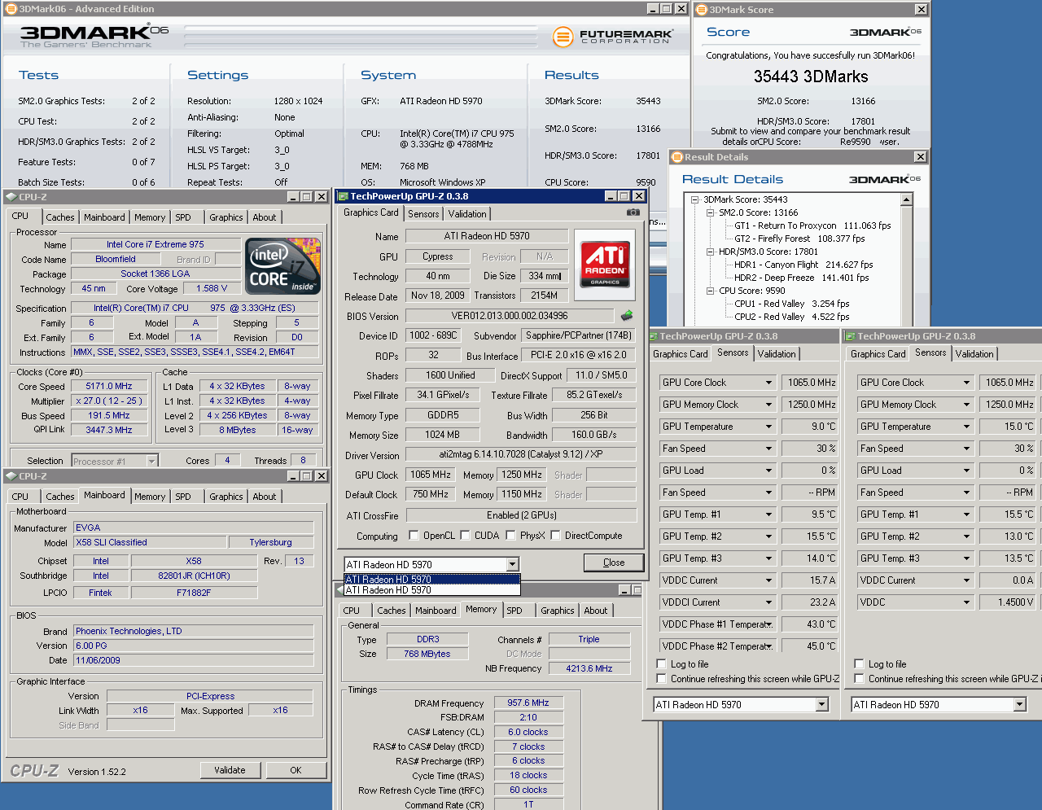The image size is (1042, 810).
Task: Click the GPU-Z camera screenshot icon
Action: pyautogui.click(x=633, y=212)
